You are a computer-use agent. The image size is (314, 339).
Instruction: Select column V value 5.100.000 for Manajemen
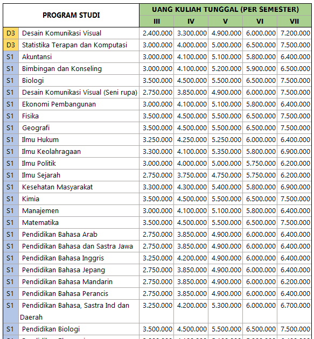(226, 211)
